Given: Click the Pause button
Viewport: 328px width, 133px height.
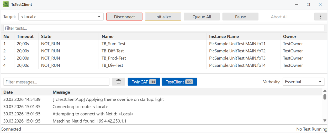Looking at the screenshot, I should (x=240, y=16).
